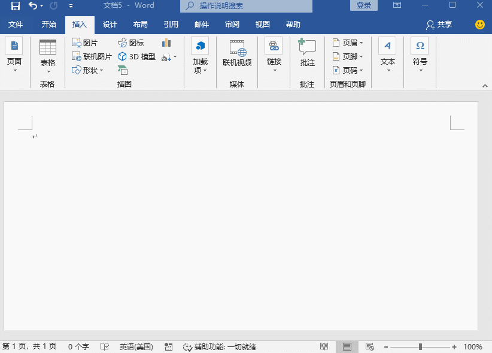Switch to read mode view
The width and height of the screenshot is (492, 353).
(324, 347)
